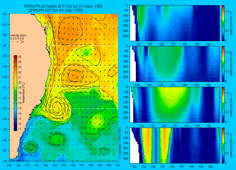Click the dashed section line at -33 on map

pyautogui.click(x=77, y=109)
